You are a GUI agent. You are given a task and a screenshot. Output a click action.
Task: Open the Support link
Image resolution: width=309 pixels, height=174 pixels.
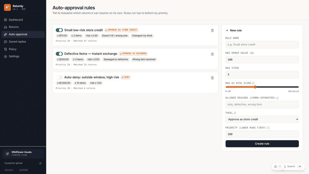click(x=24, y=170)
